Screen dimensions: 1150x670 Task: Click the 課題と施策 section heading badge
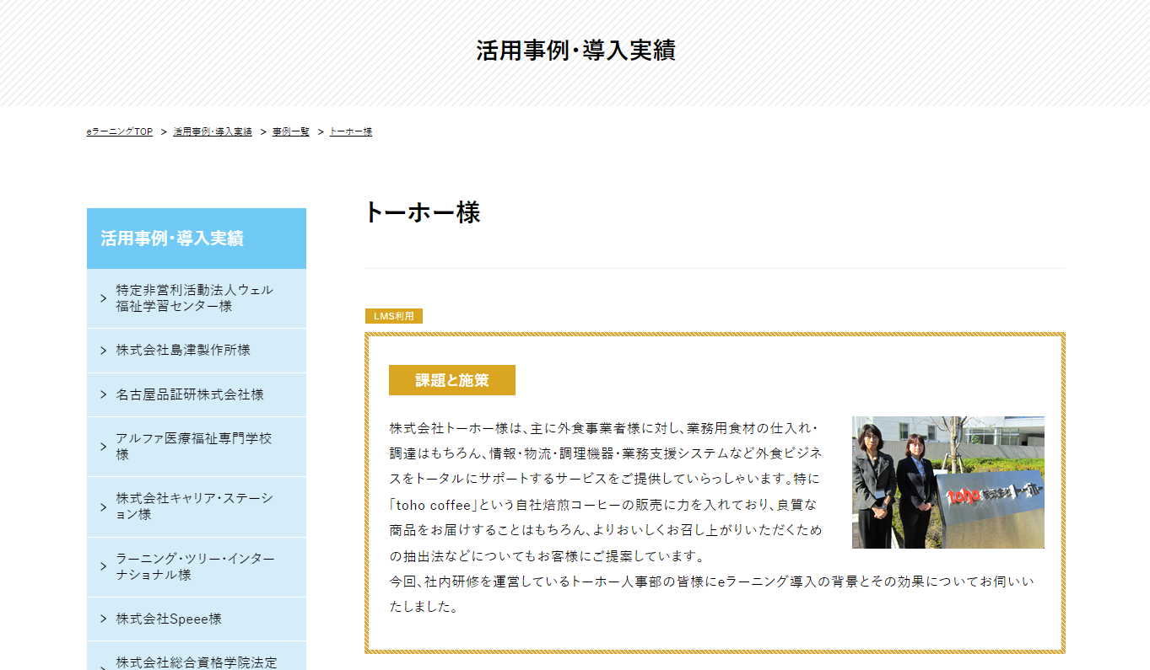tap(451, 380)
